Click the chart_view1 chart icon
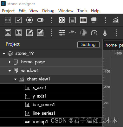The height and width of the screenshot is (127, 123). [x=22, y=79]
